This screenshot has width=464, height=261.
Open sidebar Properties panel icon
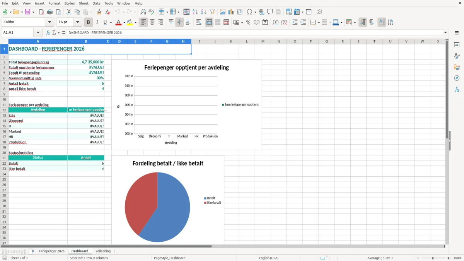(457, 45)
